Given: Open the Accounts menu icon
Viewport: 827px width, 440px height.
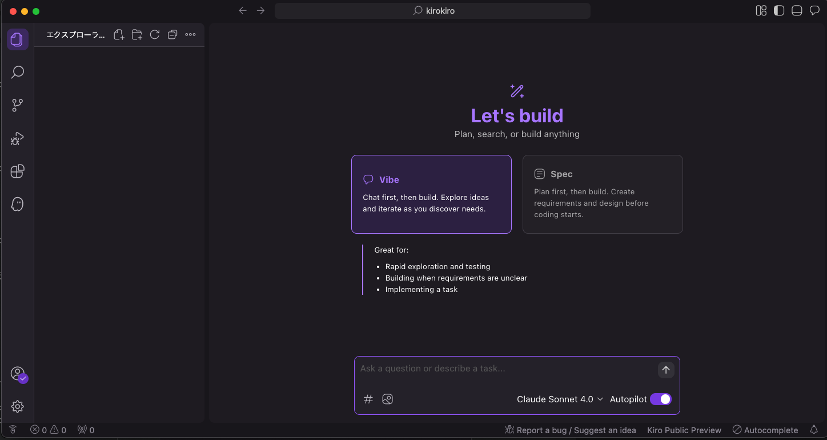Looking at the screenshot, I should (18, 374).
